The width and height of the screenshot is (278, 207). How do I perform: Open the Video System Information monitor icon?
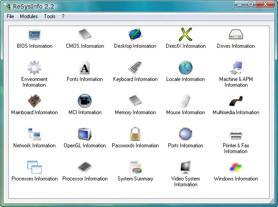pos(186,167)
